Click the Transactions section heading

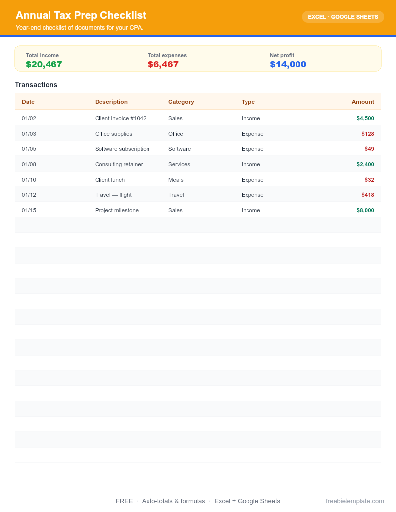pos(36,85)
